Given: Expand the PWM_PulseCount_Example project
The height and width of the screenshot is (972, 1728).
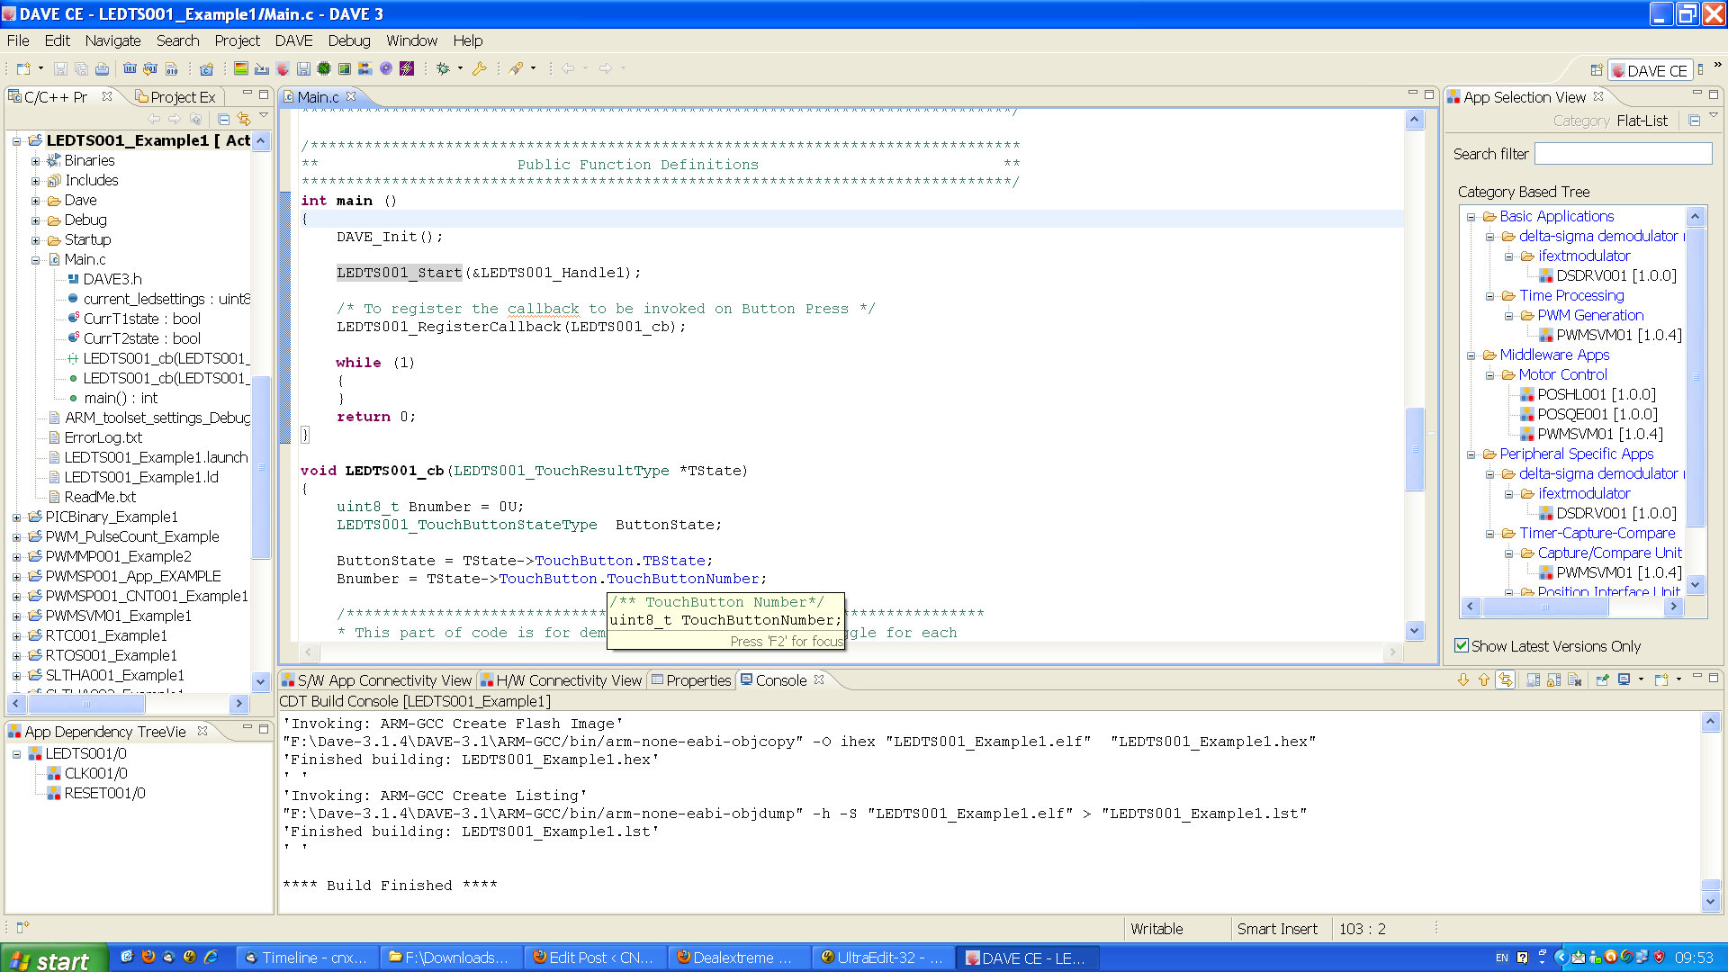Looking at the screenshot, I should point(16,537).
